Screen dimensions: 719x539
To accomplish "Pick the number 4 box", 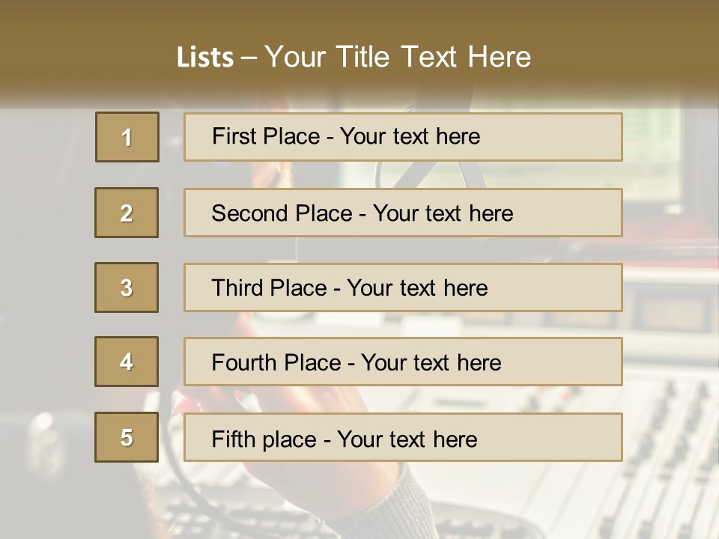I will tap(127, 362).
